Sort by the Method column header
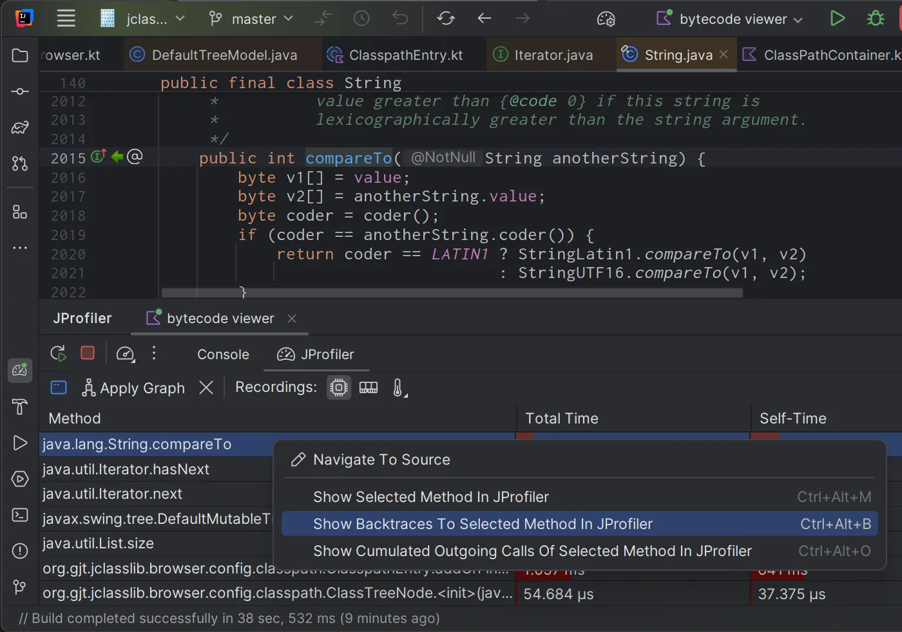The width and height of the screenshot is (902, 632). click(278, 418)
